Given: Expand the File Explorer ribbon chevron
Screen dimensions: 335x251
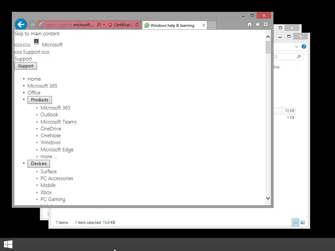Looking at the screenshot, I should (x=296, y=46).
